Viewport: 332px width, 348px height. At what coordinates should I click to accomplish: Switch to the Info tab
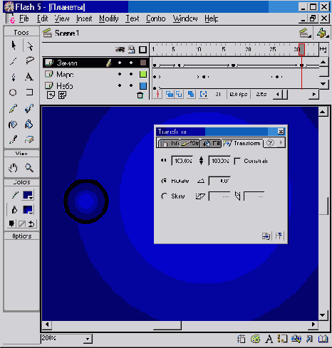170,143
